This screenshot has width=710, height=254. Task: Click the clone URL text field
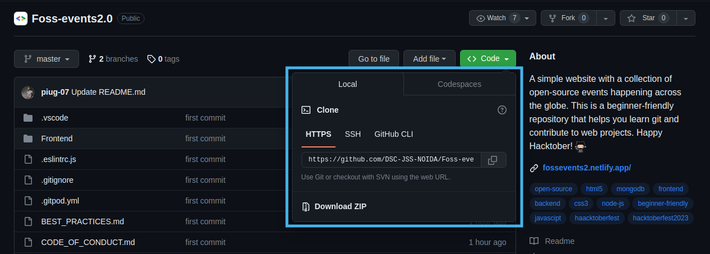pyautogui.click(x=392, y=160)
